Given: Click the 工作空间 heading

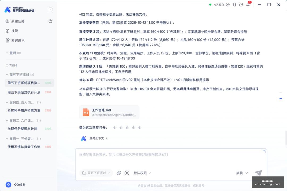Looking at the screenshot, I should point(11,65).
